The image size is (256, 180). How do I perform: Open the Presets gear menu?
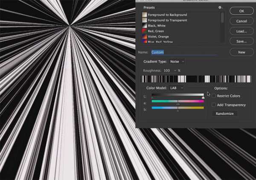220,8
